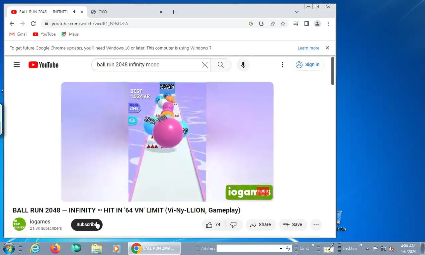Open Chrome's three-dot menu

[x=328, y=24]
